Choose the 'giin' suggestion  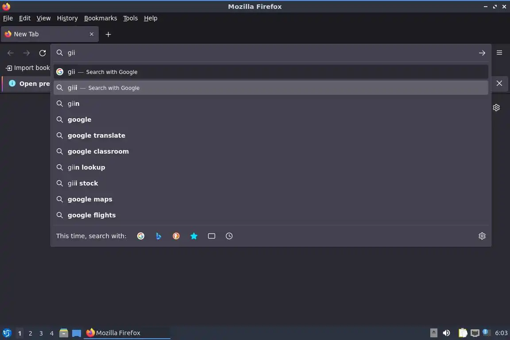(271, 104)
